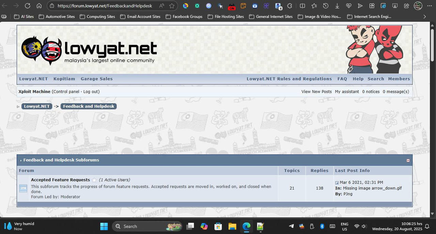Toggle star next to Accepted Feature Requests
Image resolution: width=436 pixels, height=234 pixels.
pyautogui.click(x=94, y=180)
